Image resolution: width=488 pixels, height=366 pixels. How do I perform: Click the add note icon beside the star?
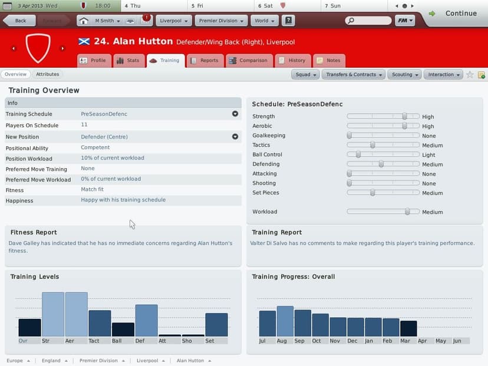pyautogui.click(x=481, y=75)
